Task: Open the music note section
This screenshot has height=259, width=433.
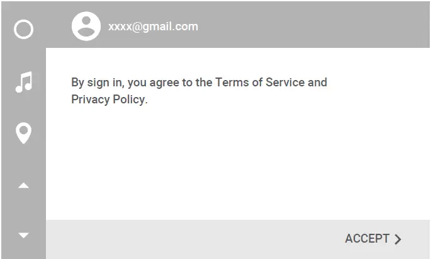Action: coord(23,81)
